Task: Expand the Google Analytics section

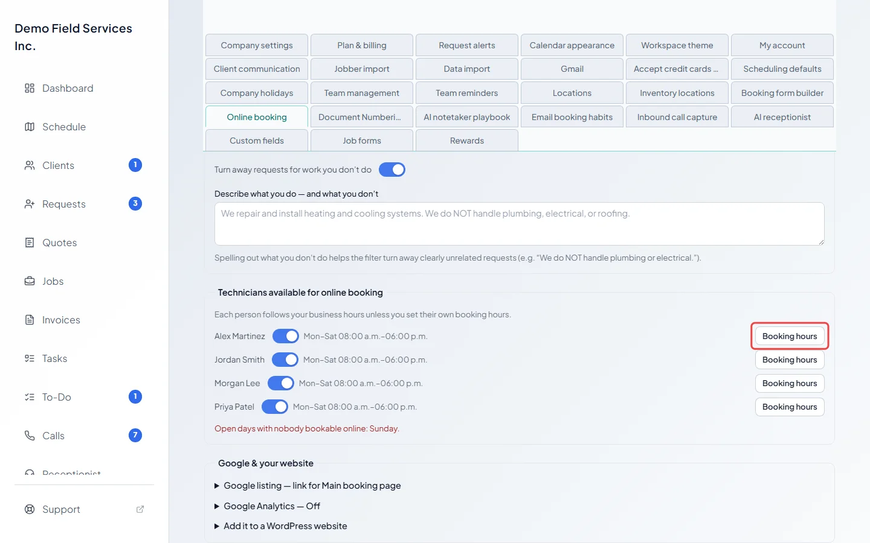Action: (268, 506)
